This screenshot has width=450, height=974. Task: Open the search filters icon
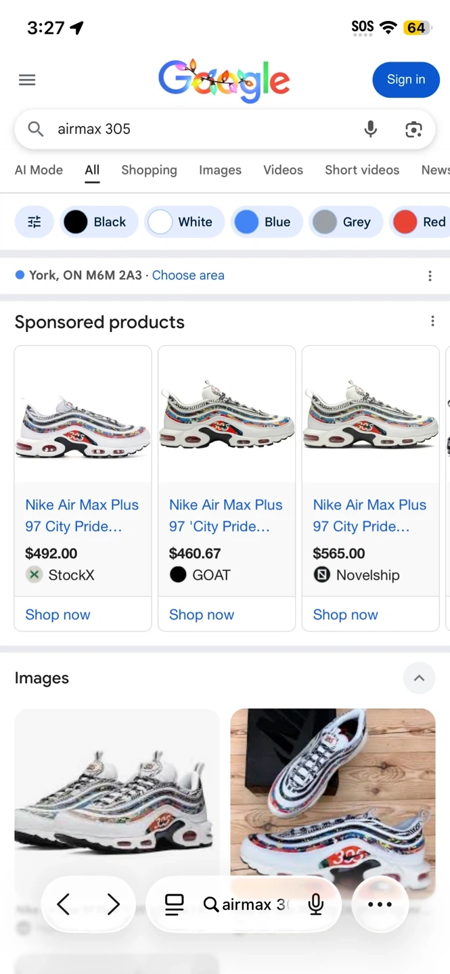point(35,222)
